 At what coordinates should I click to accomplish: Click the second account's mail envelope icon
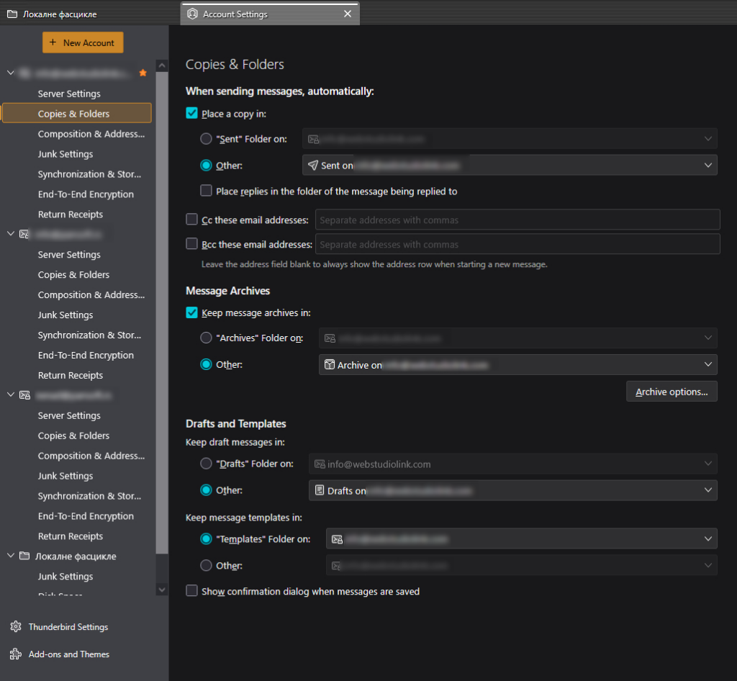(24, 234)
